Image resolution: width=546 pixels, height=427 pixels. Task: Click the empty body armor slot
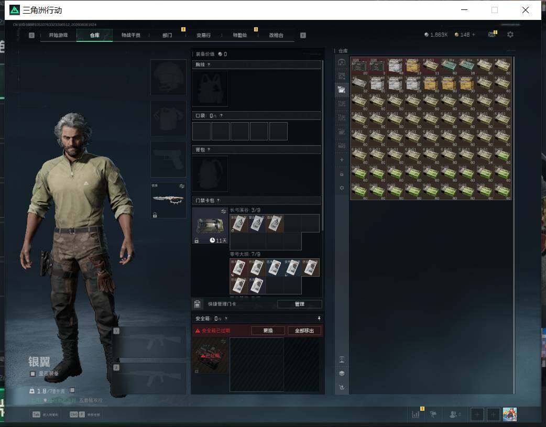(x=168, y=118)
